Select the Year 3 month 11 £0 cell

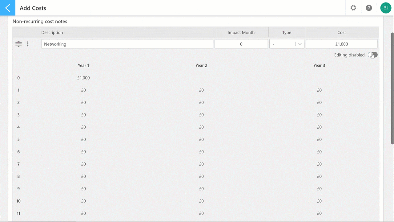pyautogui.click(x=319, y=213)
